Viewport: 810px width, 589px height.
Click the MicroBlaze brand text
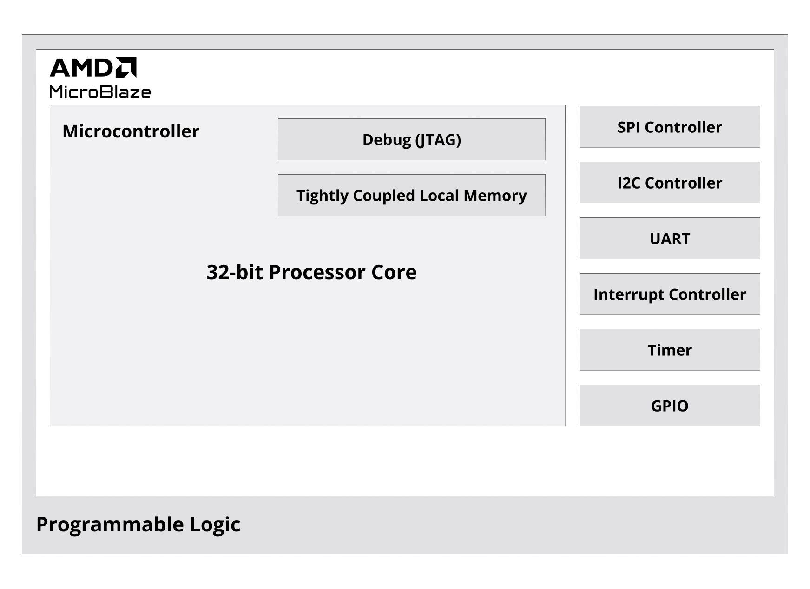100,92
